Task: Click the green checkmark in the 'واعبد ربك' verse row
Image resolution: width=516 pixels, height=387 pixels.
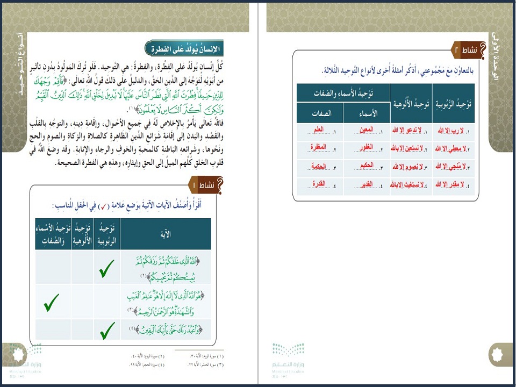Action: click(107, 331)
